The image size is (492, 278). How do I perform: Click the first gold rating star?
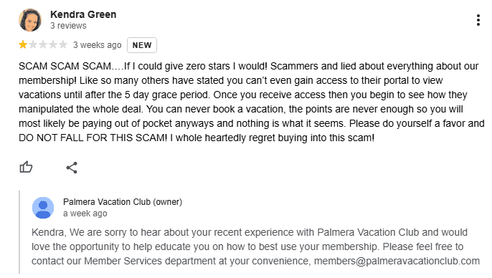[x=23, y=44]
